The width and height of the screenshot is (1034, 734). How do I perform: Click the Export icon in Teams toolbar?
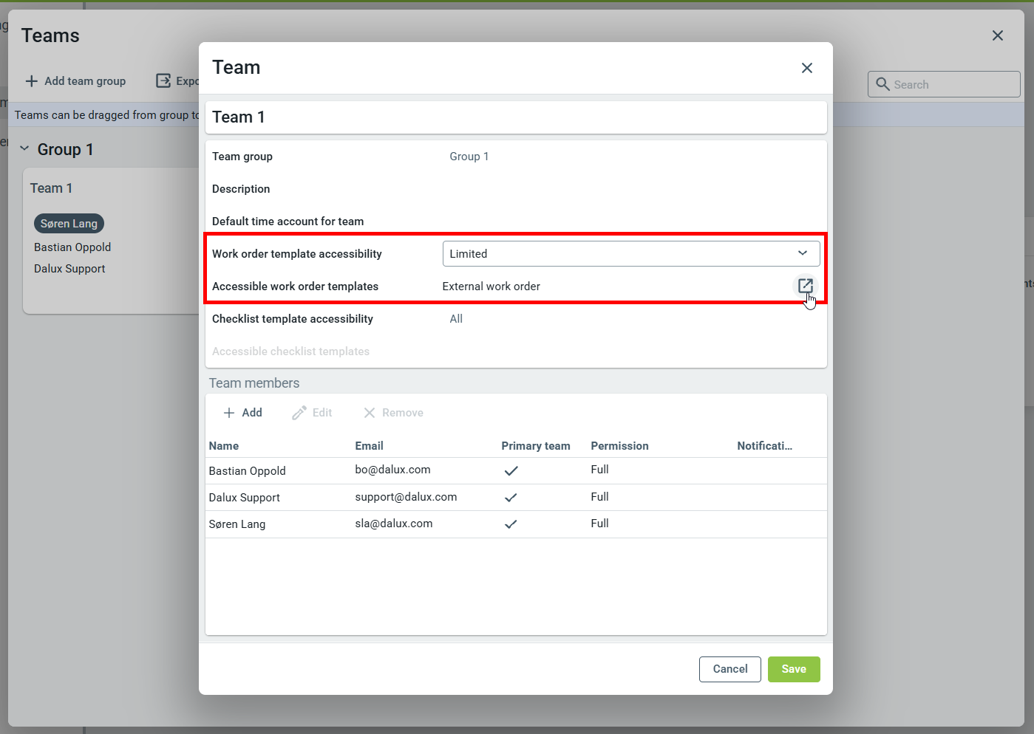[163, 81]
